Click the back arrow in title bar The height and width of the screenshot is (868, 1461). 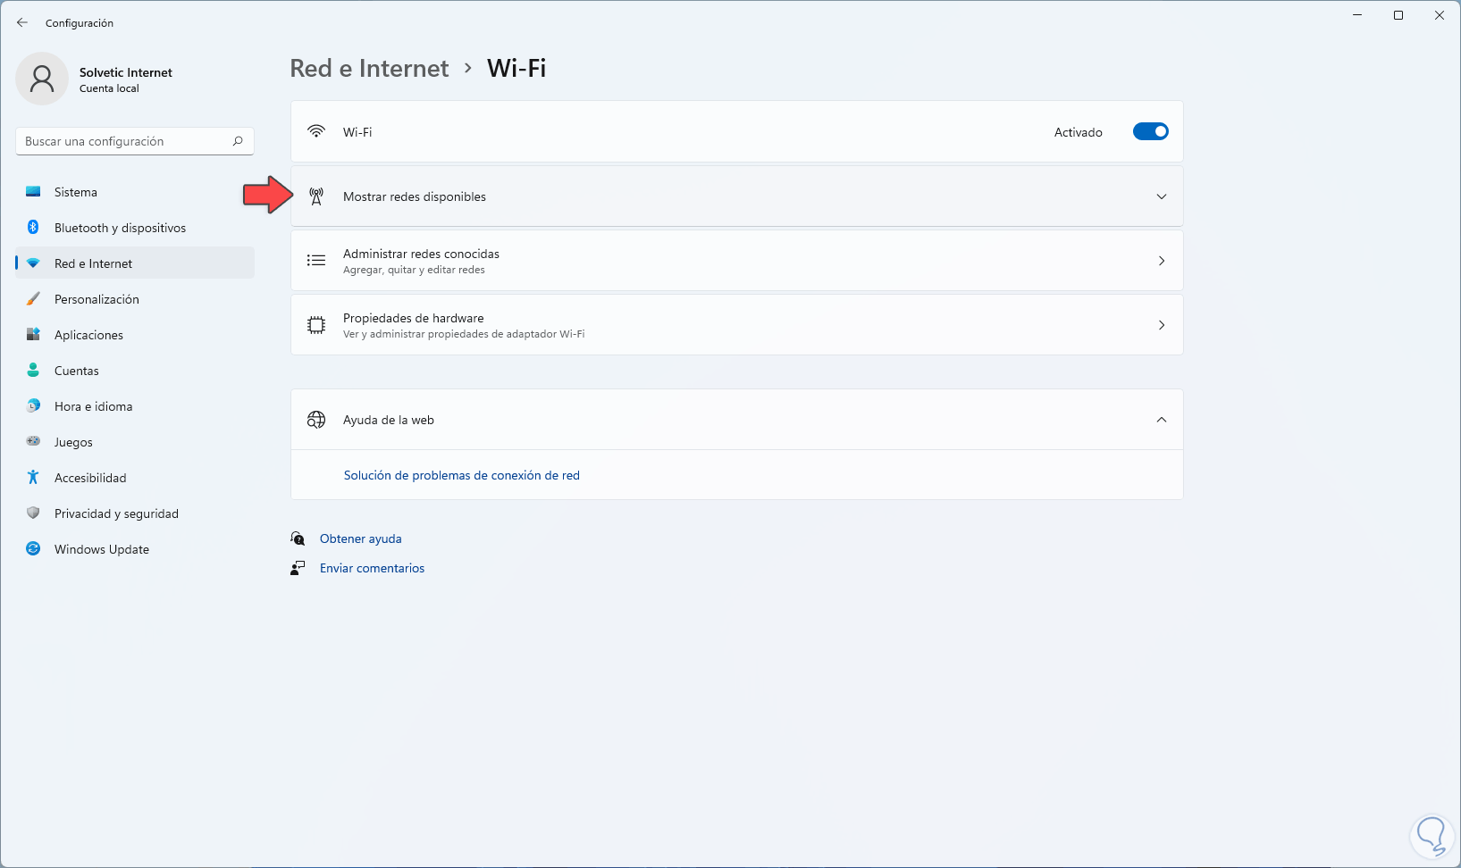pos(22,23)
